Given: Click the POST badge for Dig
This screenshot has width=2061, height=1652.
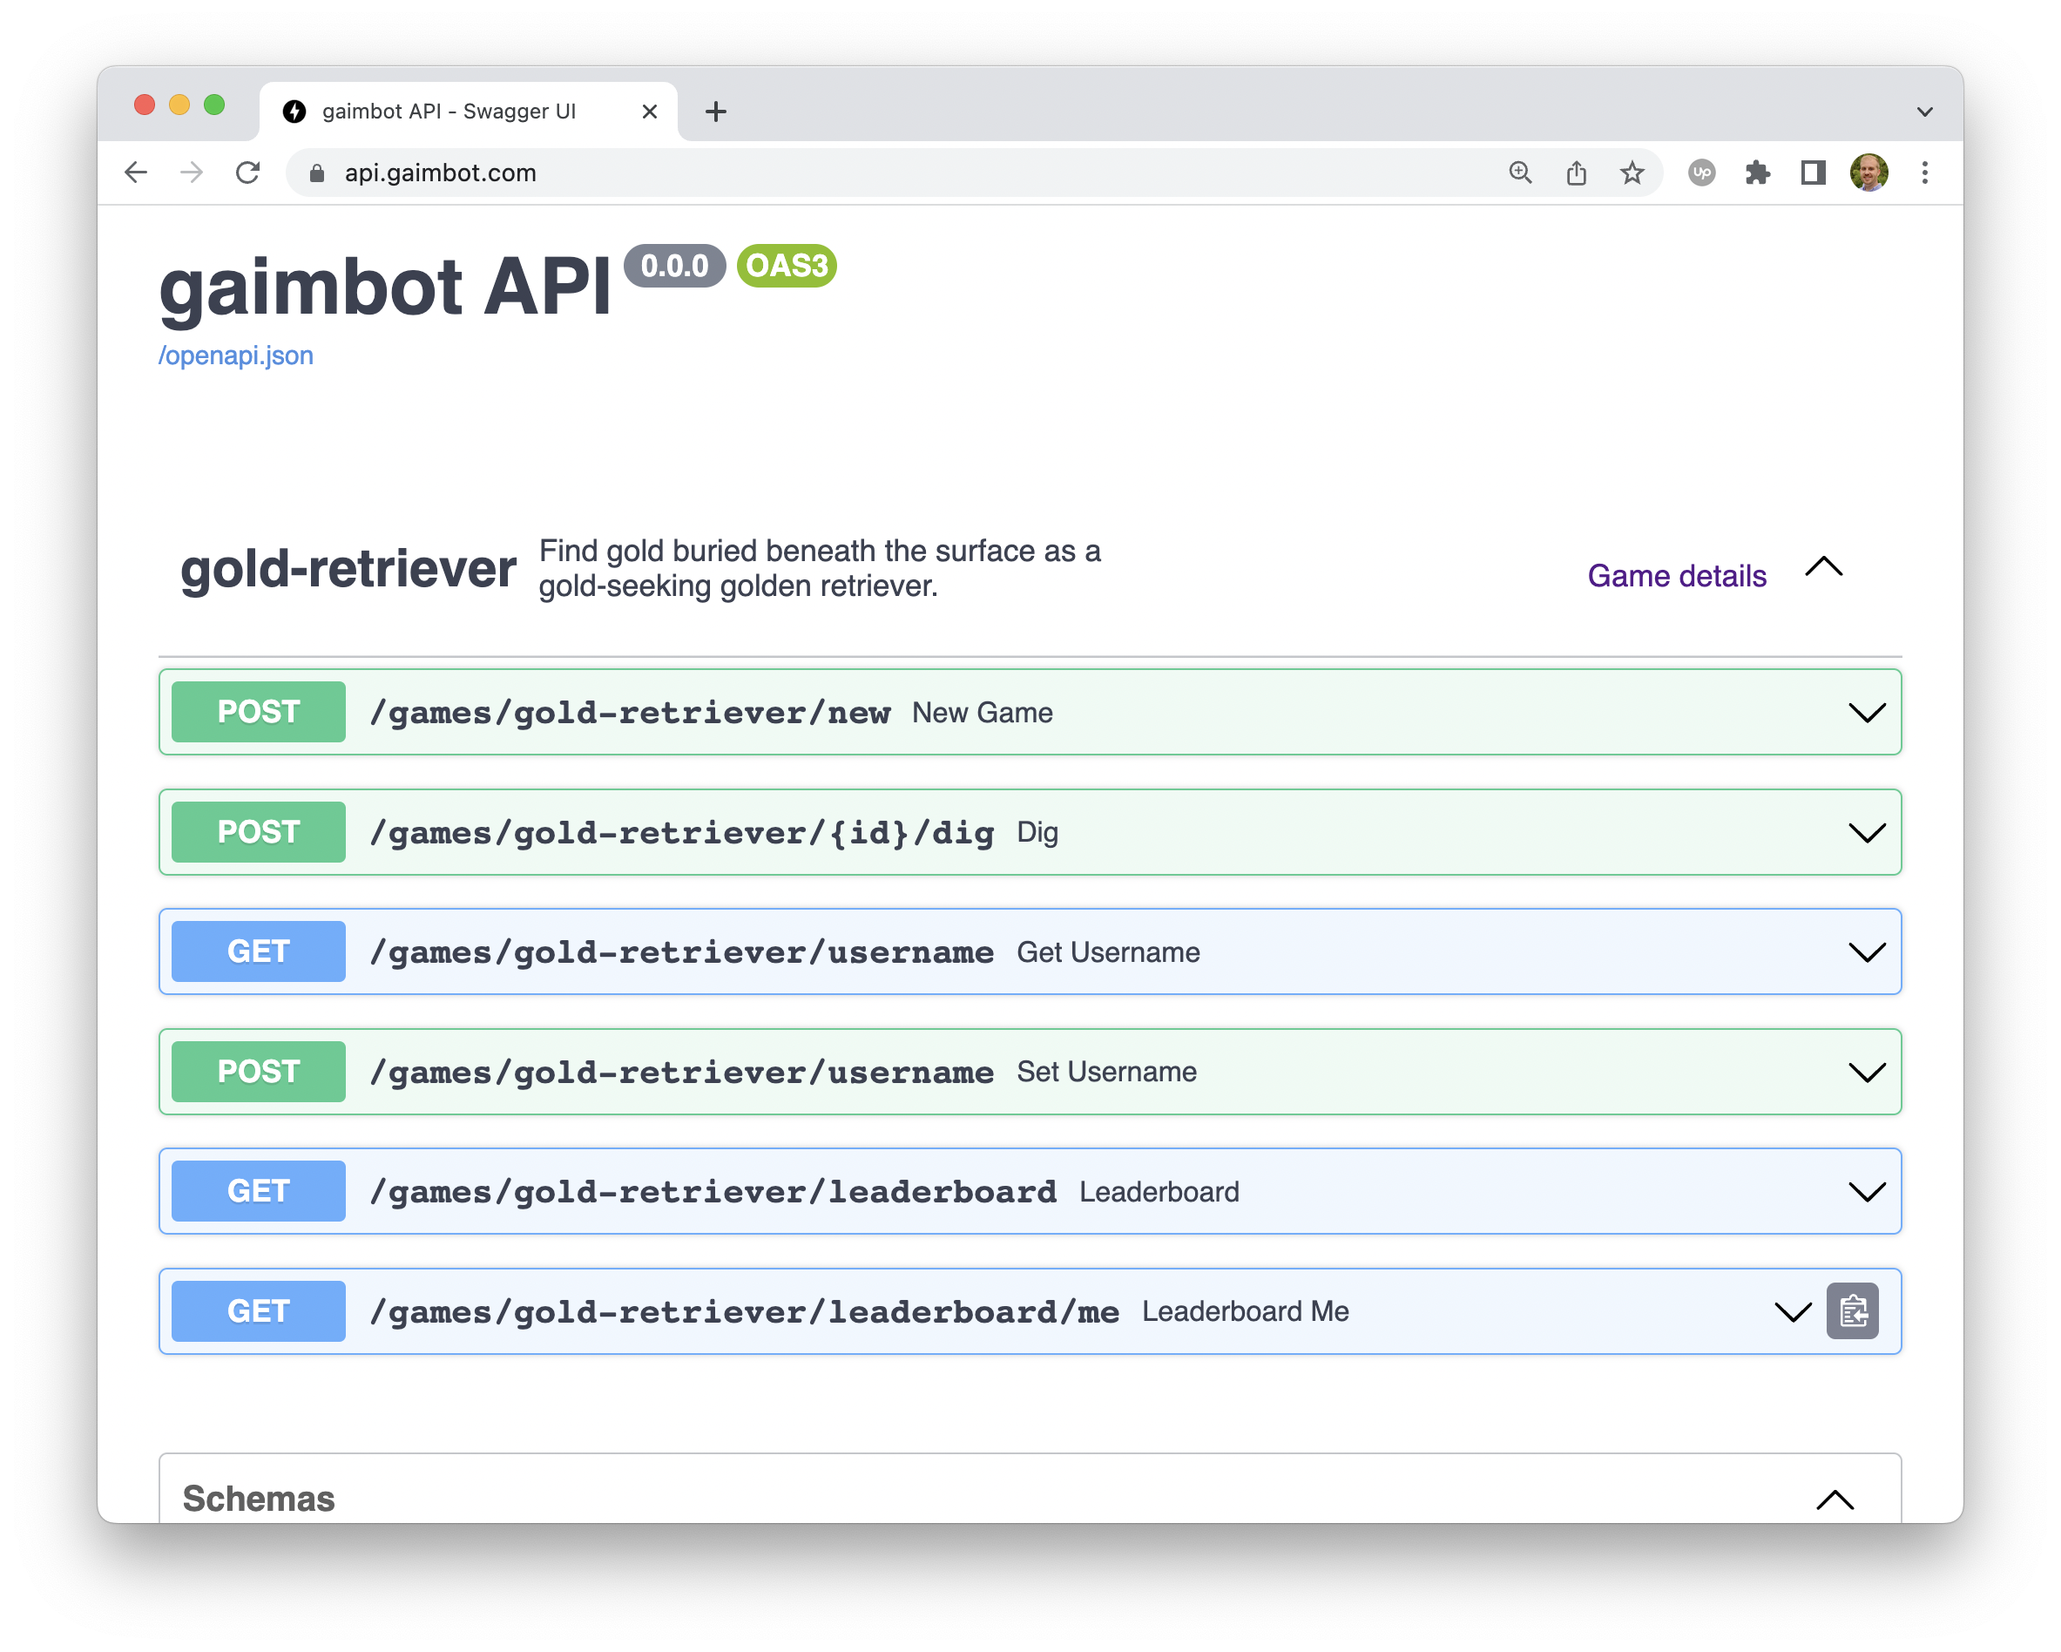Looking at the screenshot, I should pyautogui.click(x=258, y=832).
